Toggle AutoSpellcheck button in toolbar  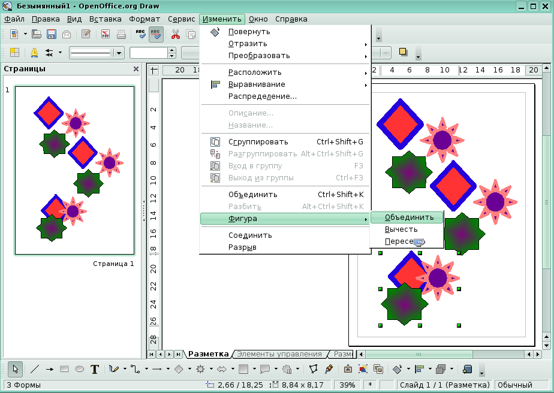[156, 34]
